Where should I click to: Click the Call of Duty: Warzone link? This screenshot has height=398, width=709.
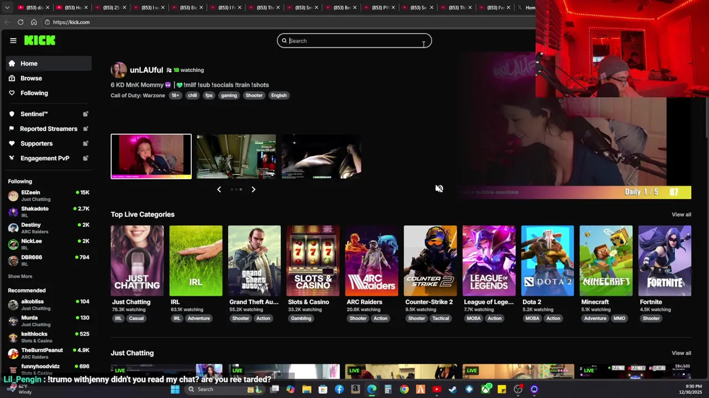tap(137, 96)
